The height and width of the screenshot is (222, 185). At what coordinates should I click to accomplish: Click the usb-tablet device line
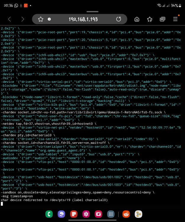70,154
